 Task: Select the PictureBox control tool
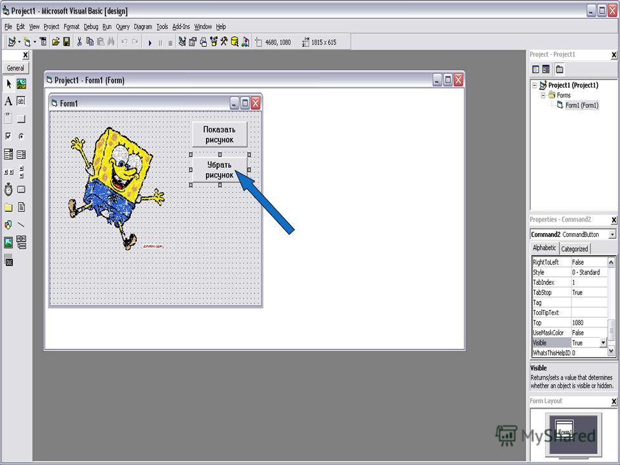coord(21,84)
